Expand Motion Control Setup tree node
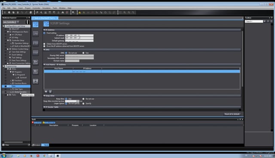This screenshot has height=158, width=275. (x=8, y=49)
